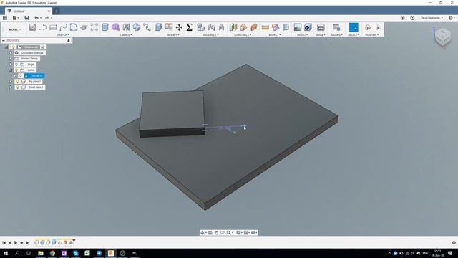Open the ASSEMBLE menu
The height and width of the screenshot is (258, 458).
click(x=210, y=35)
